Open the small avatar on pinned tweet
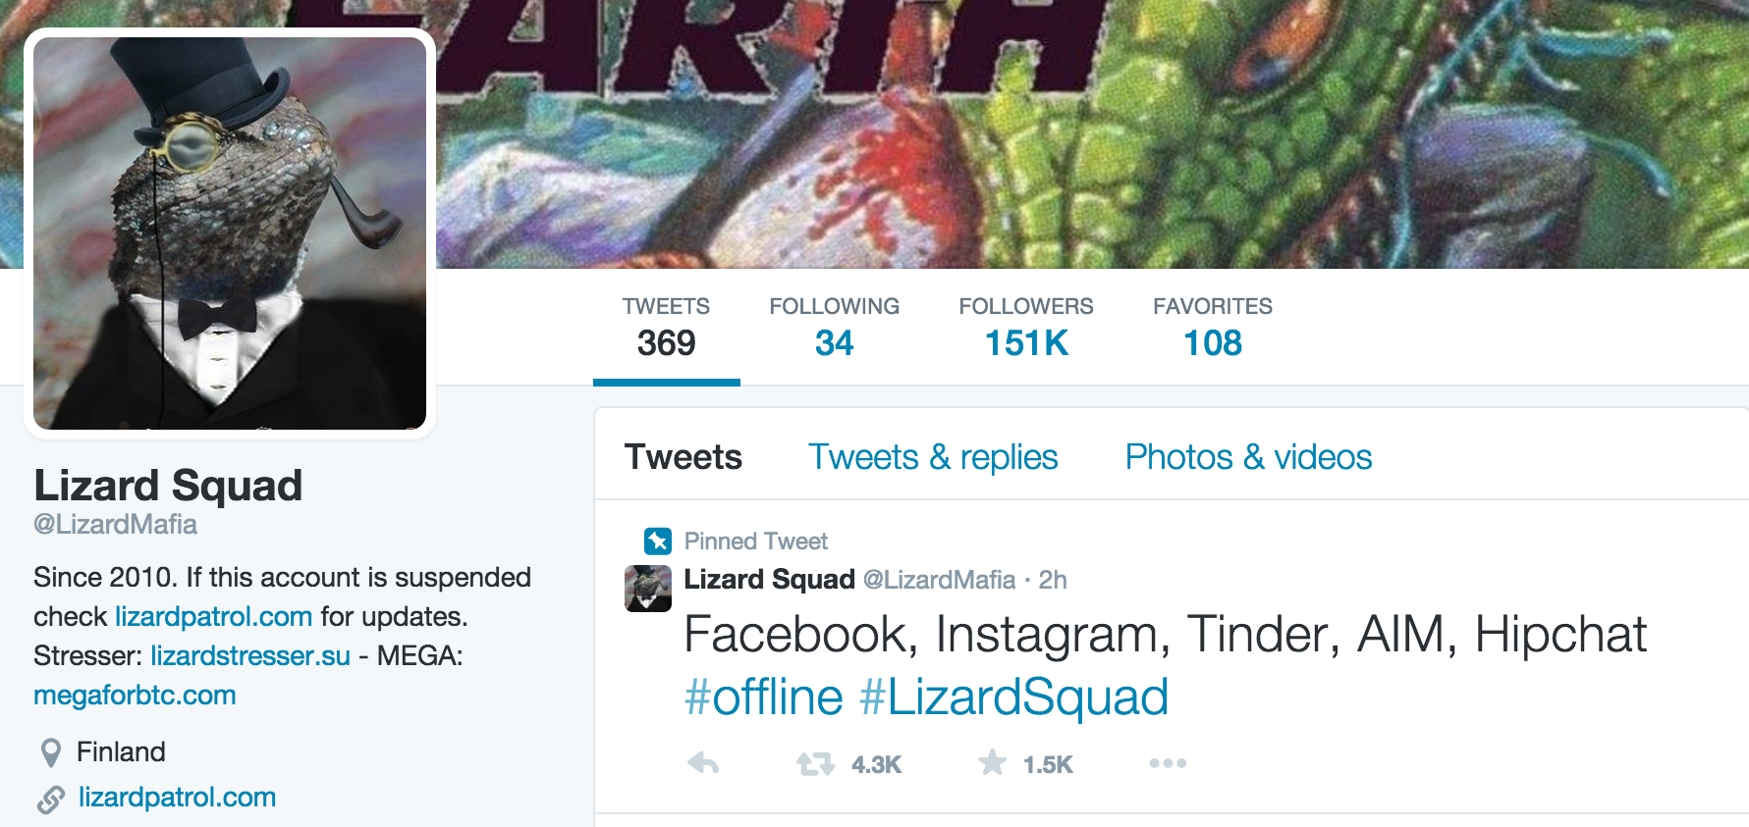Image resolution: width=1749 pixels, height=827 pixels. pyautogui.click(x=648, y=589)
